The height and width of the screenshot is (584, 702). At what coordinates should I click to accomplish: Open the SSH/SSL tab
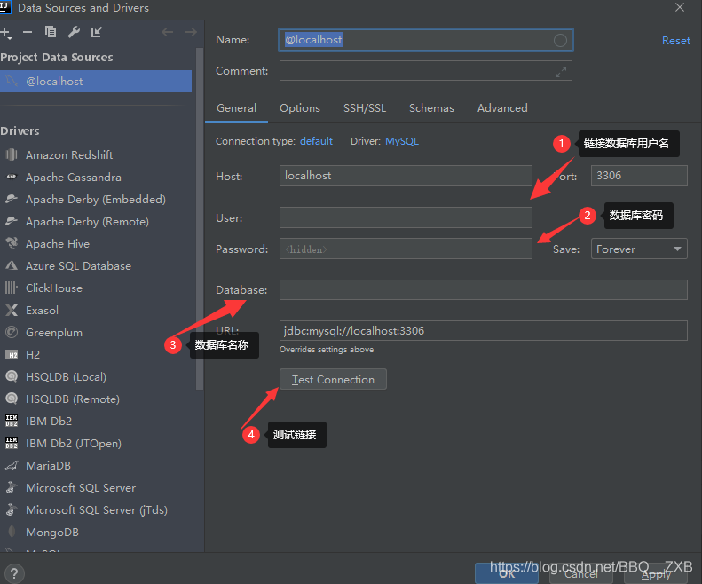pyautogui.click(x=365, y=108)
